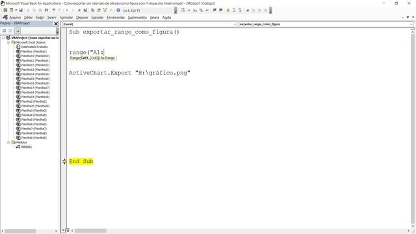Open the Inserir menu

tap(52, 18)
